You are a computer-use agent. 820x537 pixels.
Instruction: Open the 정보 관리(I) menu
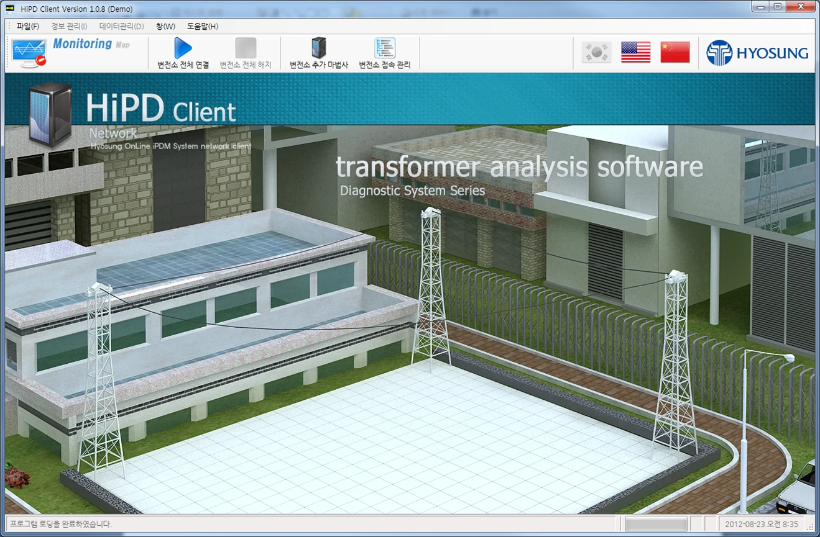click(69, 26)
